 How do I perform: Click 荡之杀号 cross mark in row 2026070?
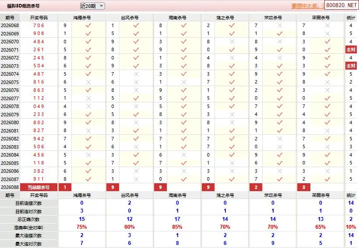[232, 42]
